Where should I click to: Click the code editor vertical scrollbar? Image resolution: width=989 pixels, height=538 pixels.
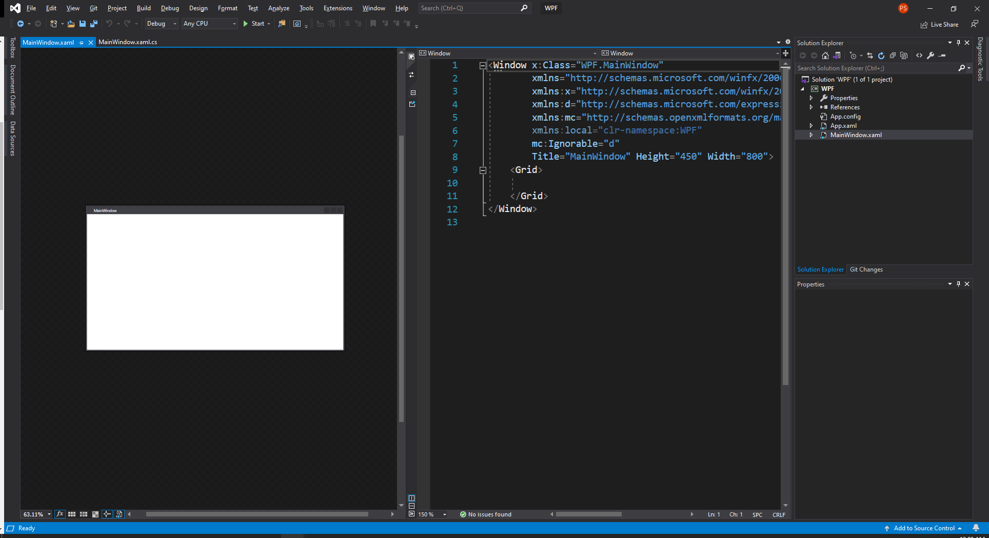coord(785,227)
